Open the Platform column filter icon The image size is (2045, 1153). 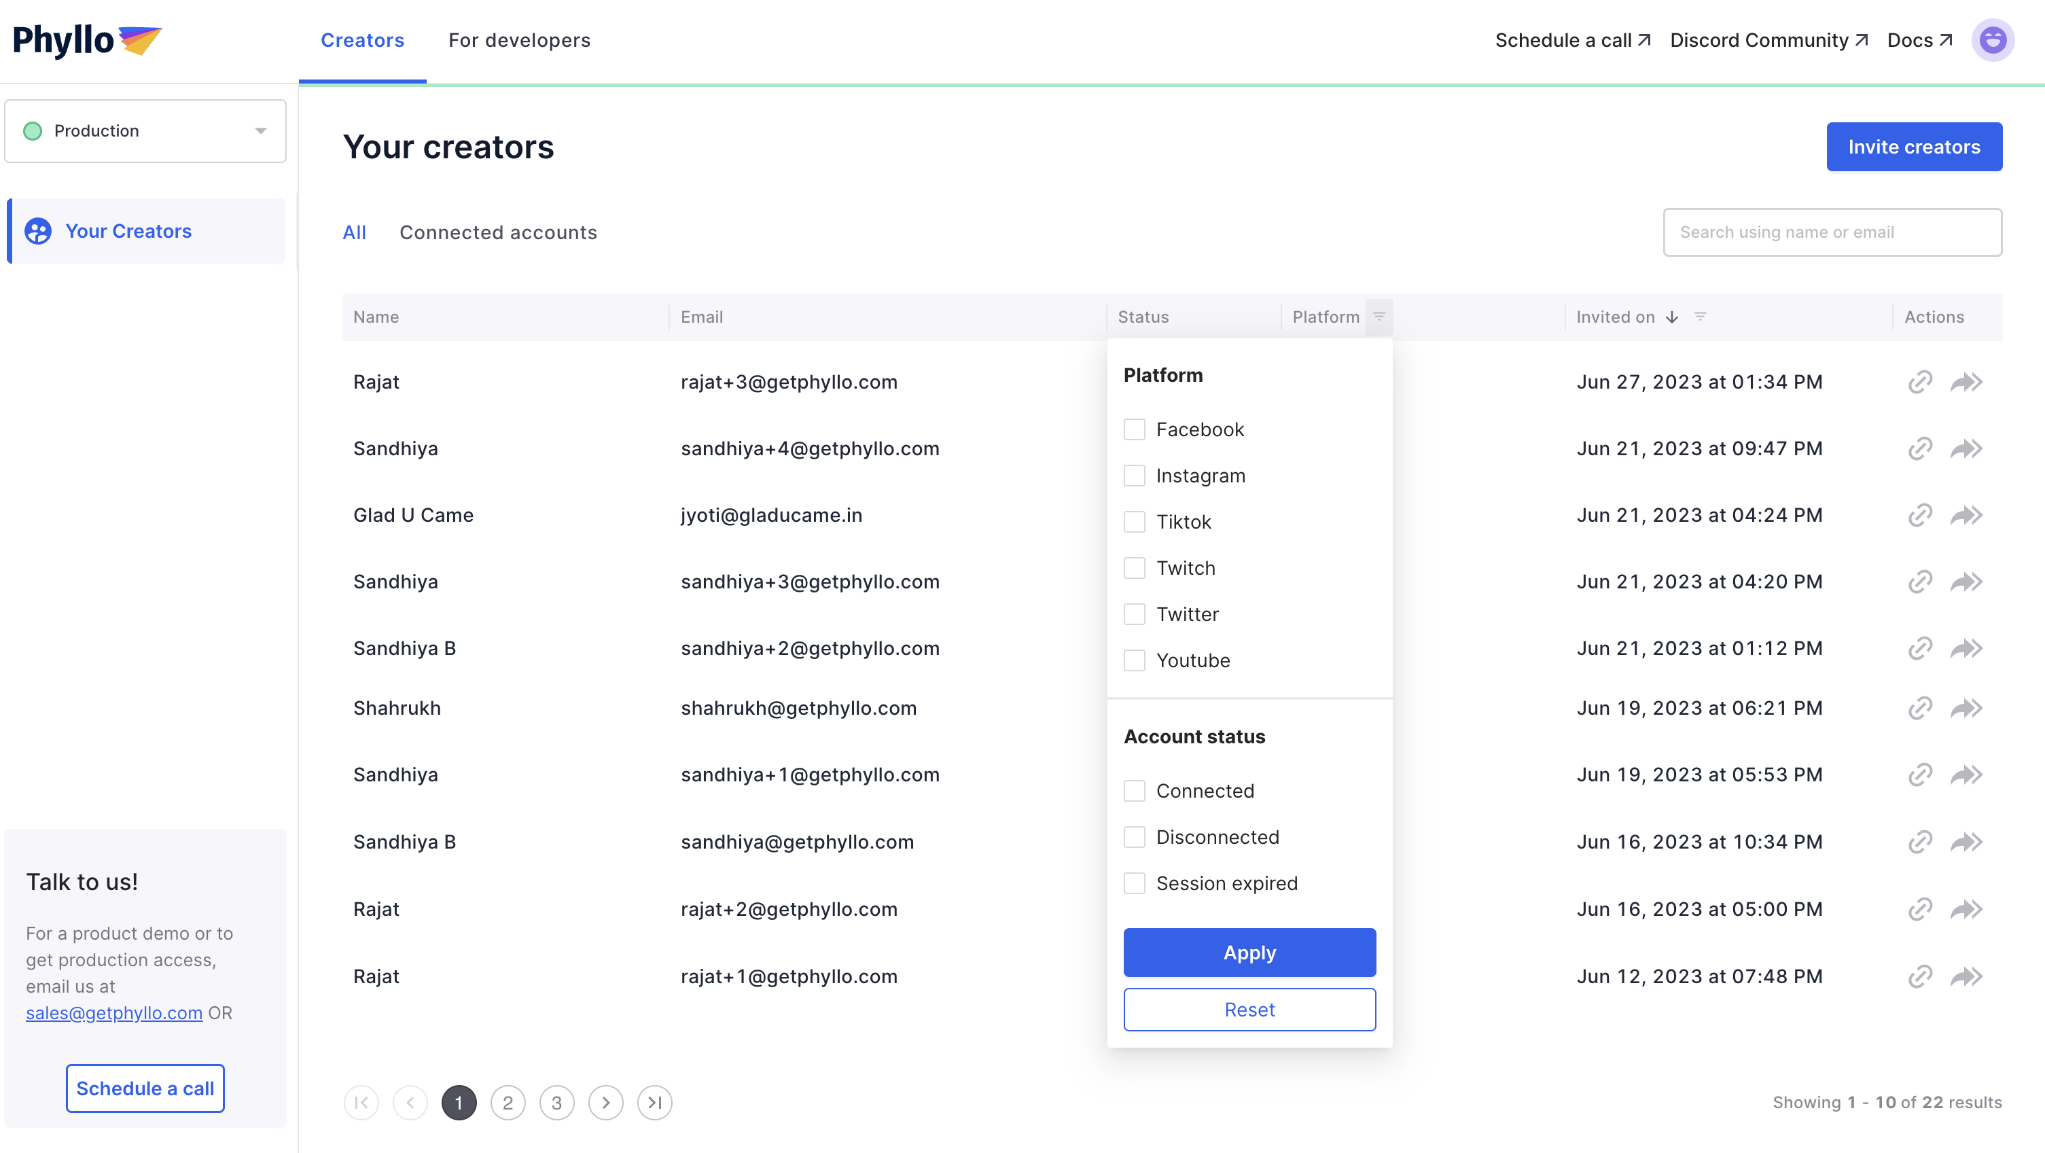click(x=1379, y=317)
